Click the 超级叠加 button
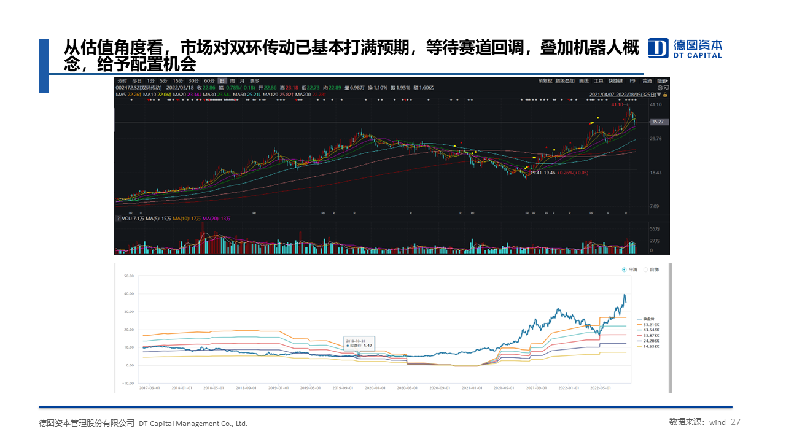 tap(565, 81)
